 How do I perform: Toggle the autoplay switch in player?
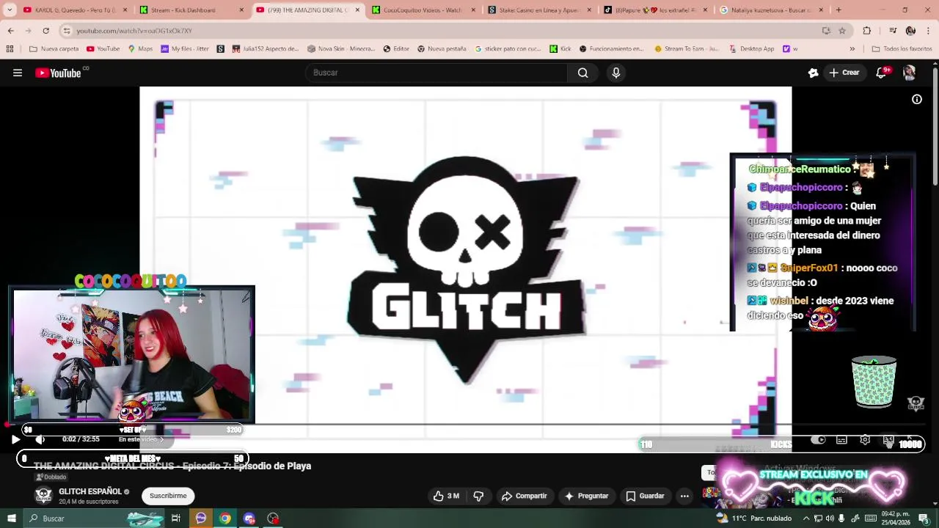point(818,439)
